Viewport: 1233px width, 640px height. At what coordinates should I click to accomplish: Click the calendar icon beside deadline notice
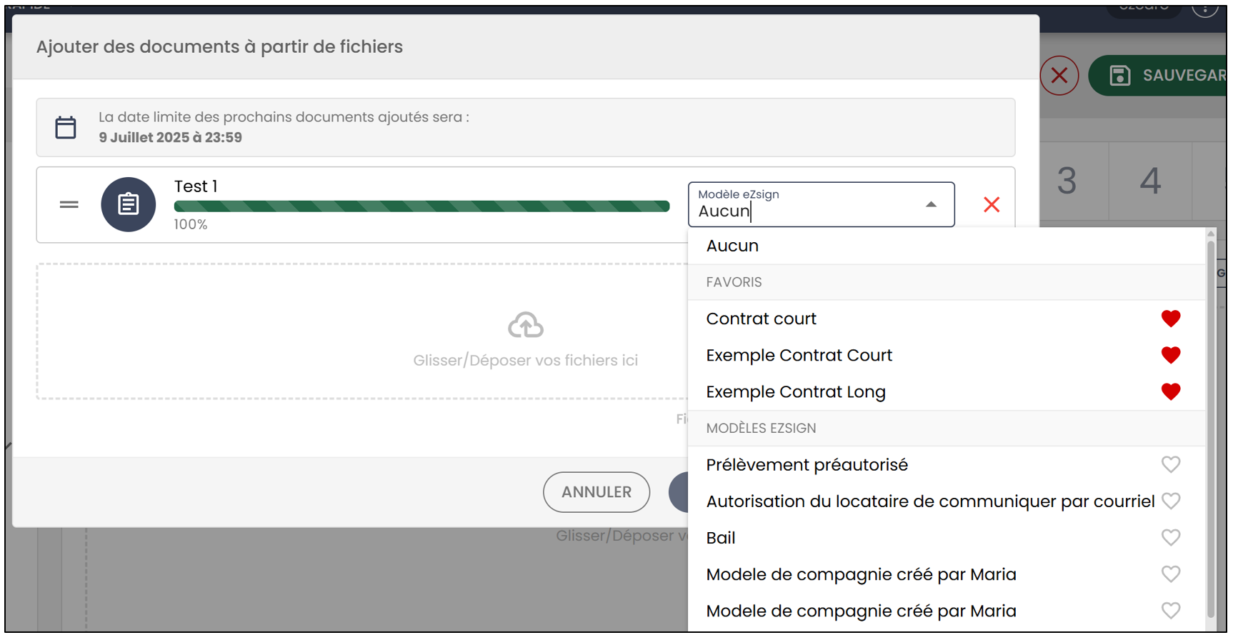pos(66,128)
